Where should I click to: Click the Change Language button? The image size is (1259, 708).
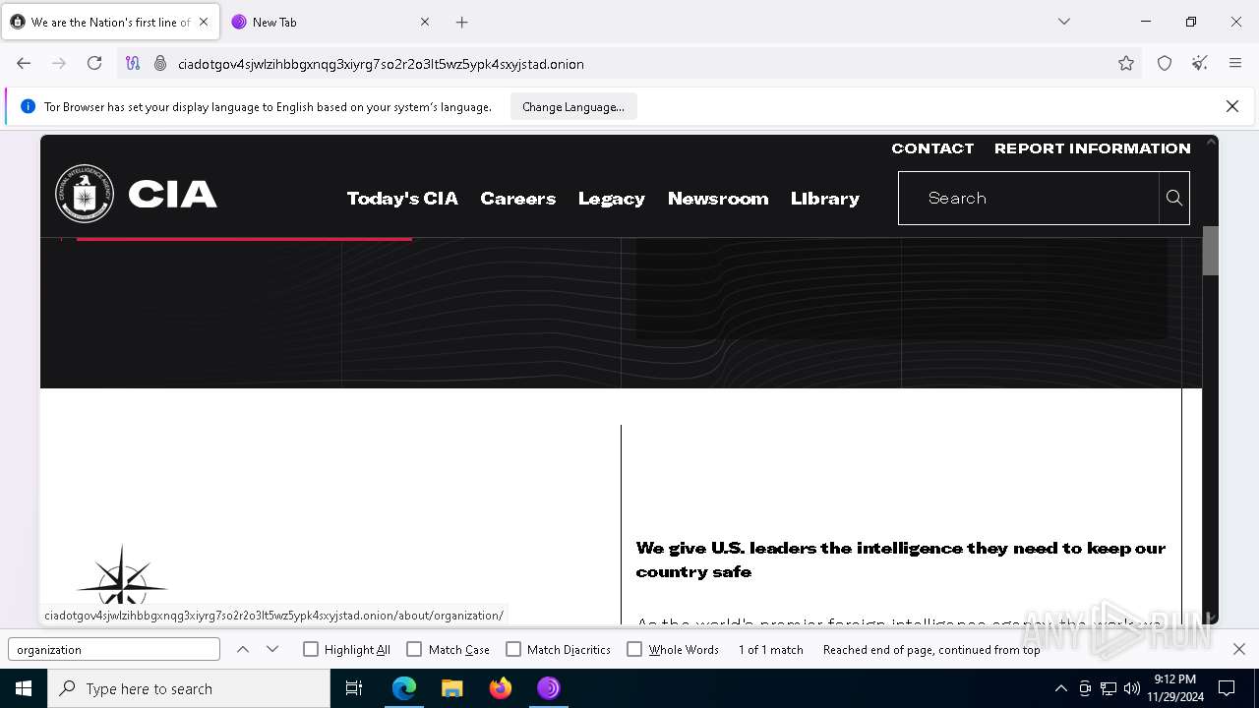point(573,106)
